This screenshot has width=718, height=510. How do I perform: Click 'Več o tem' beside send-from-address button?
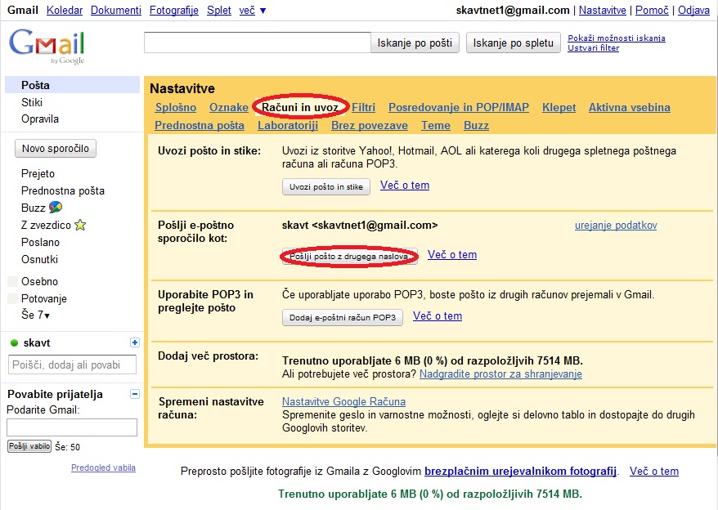pos(452,254)
